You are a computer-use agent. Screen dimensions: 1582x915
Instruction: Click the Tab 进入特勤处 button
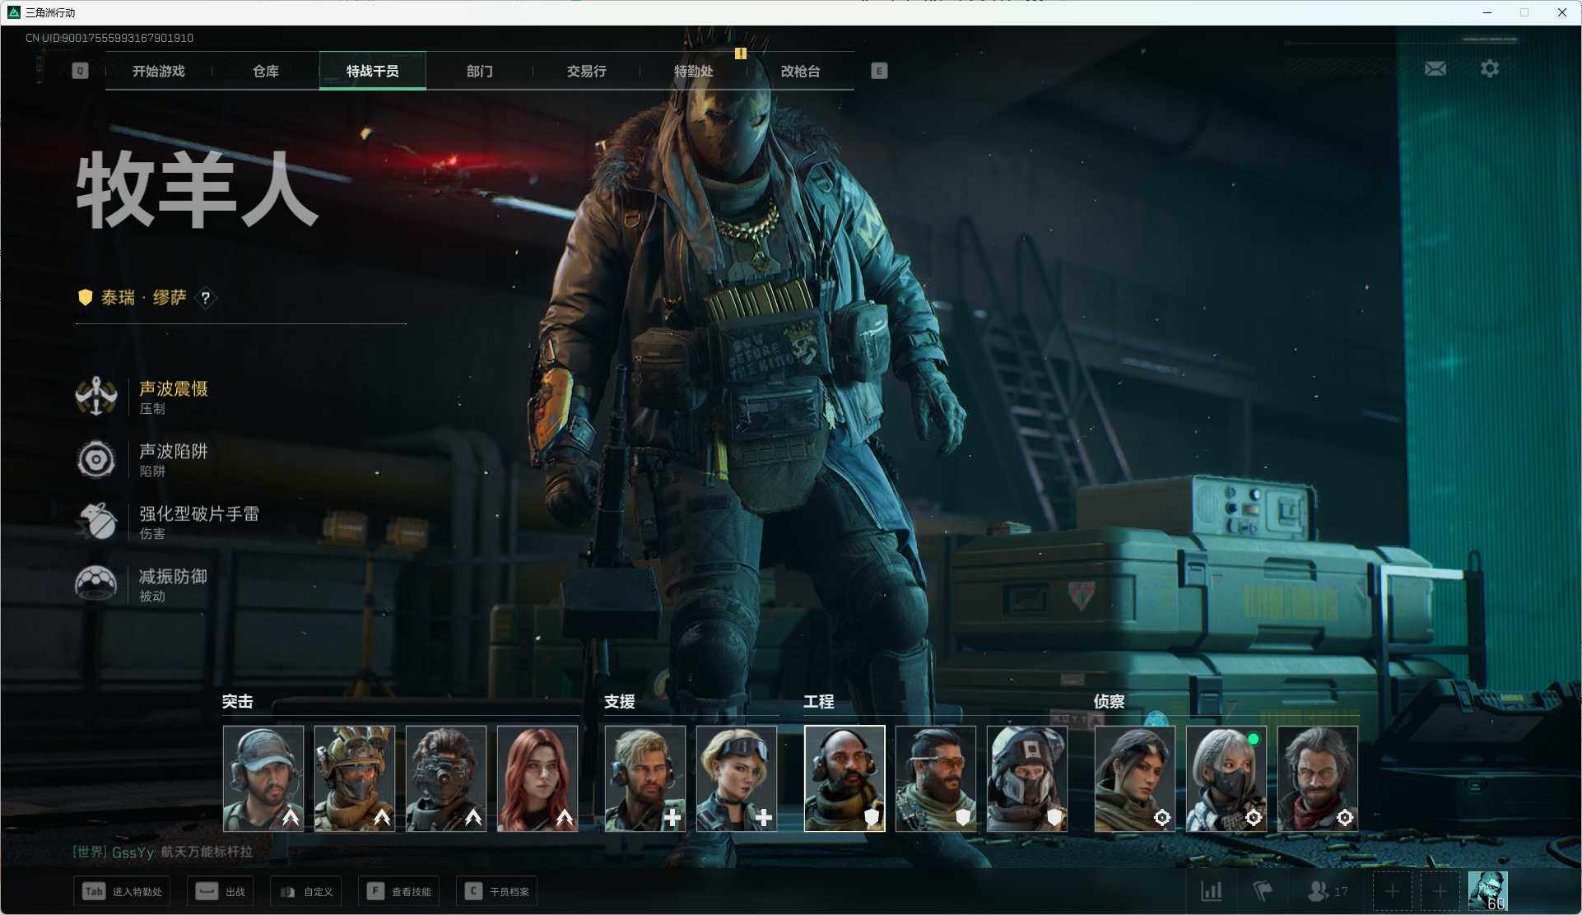[122, 891]
